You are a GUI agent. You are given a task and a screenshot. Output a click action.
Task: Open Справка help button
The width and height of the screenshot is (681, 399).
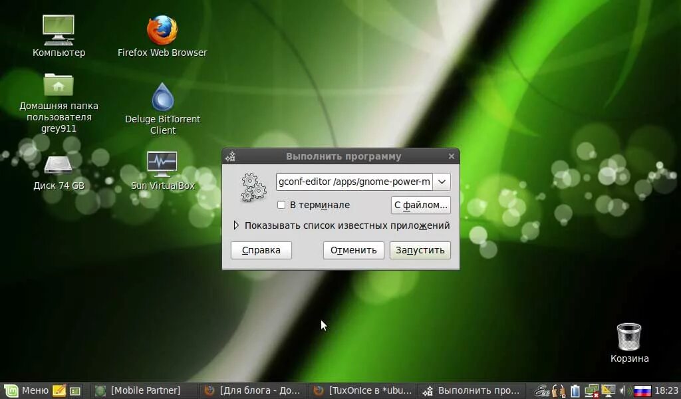click(261, 251)
